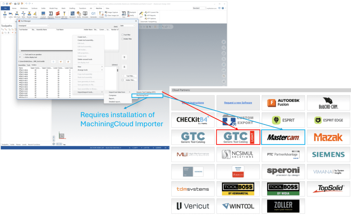Select the B2C4-1000 holder row
The image size is (351, 215).
pyautogui.click(x=45, y=89)
